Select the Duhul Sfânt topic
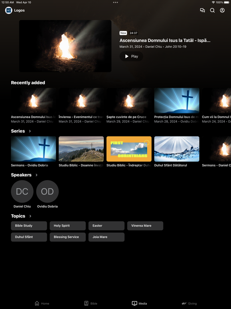This screenshot has width=231, height=309. click(29, 237)
